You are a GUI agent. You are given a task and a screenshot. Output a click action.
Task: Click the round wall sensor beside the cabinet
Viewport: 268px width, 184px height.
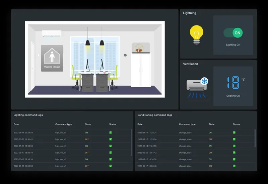[125, 55]
